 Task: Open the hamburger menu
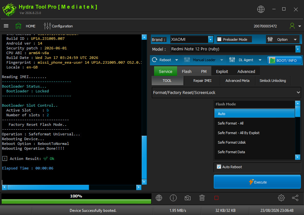6,26
